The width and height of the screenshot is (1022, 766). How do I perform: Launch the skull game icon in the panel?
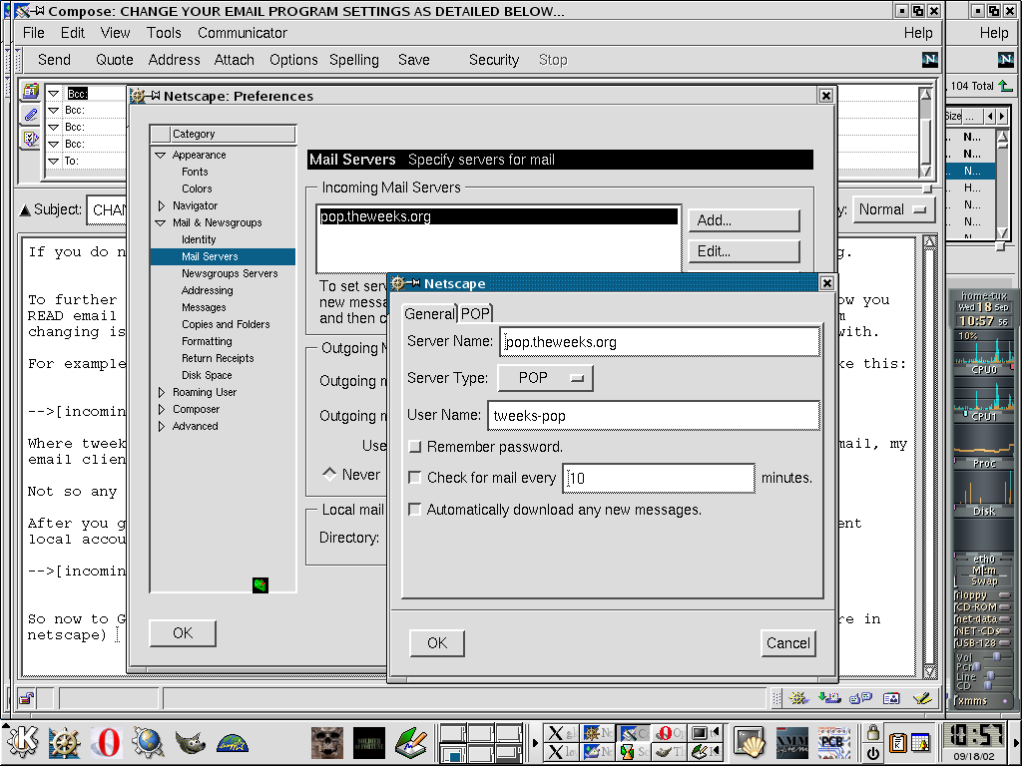pyautogui.click(x=327, y=743)
